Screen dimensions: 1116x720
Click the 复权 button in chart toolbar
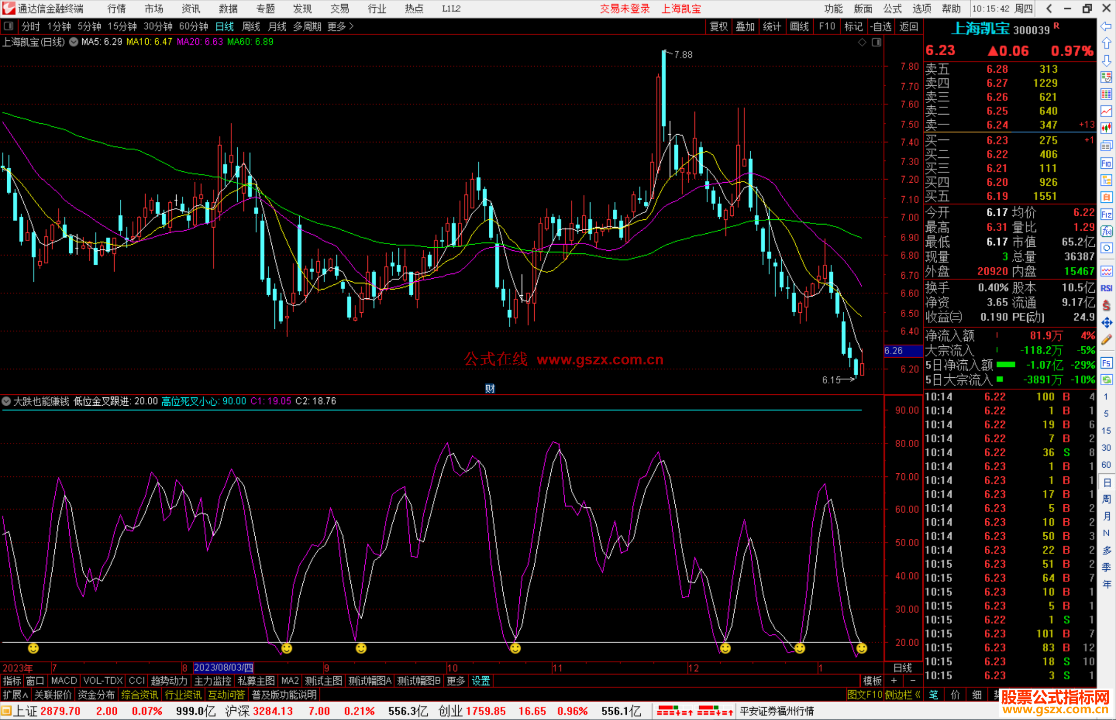718,26
